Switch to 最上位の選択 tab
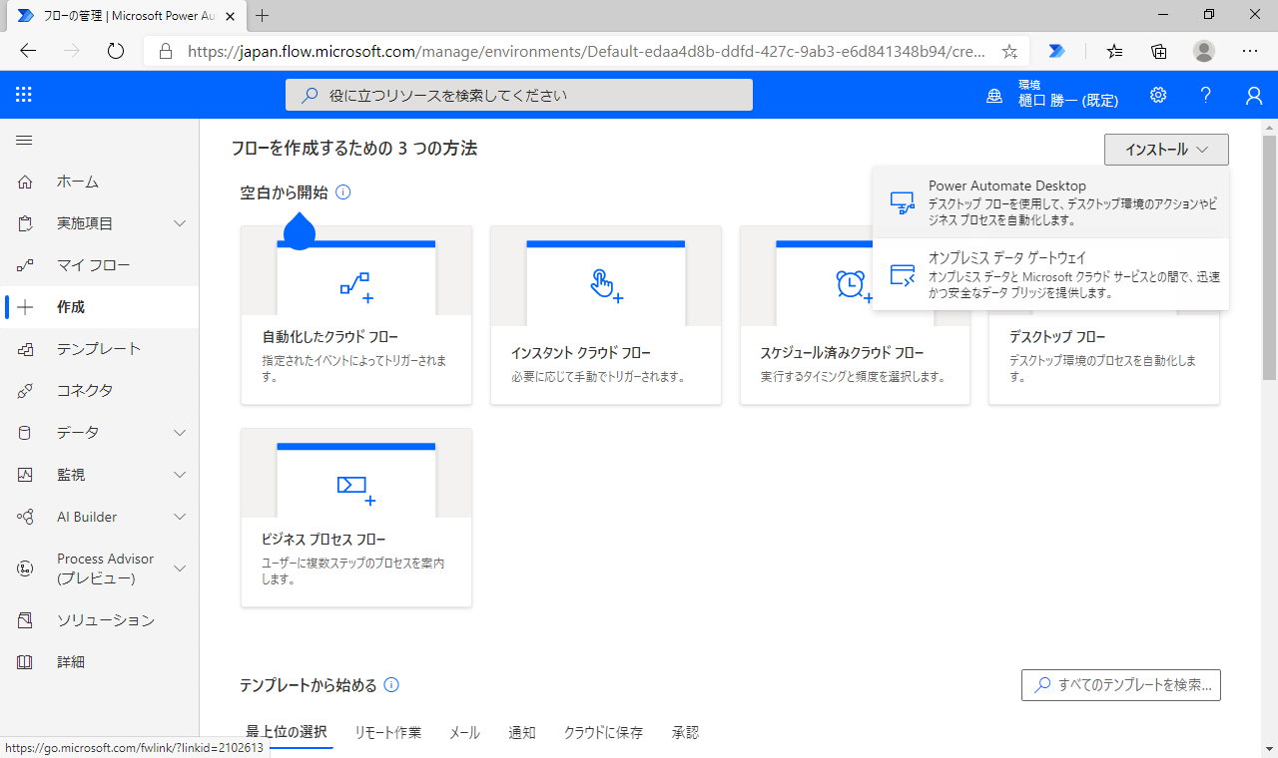Screen dimensions: 1278x758 [x=287, y=732]
